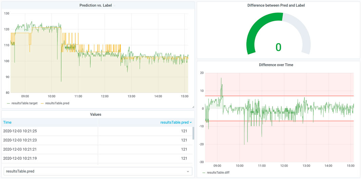
Task: Click the chevron of the resultsTable.pred select box
Action: pos(188,172)
